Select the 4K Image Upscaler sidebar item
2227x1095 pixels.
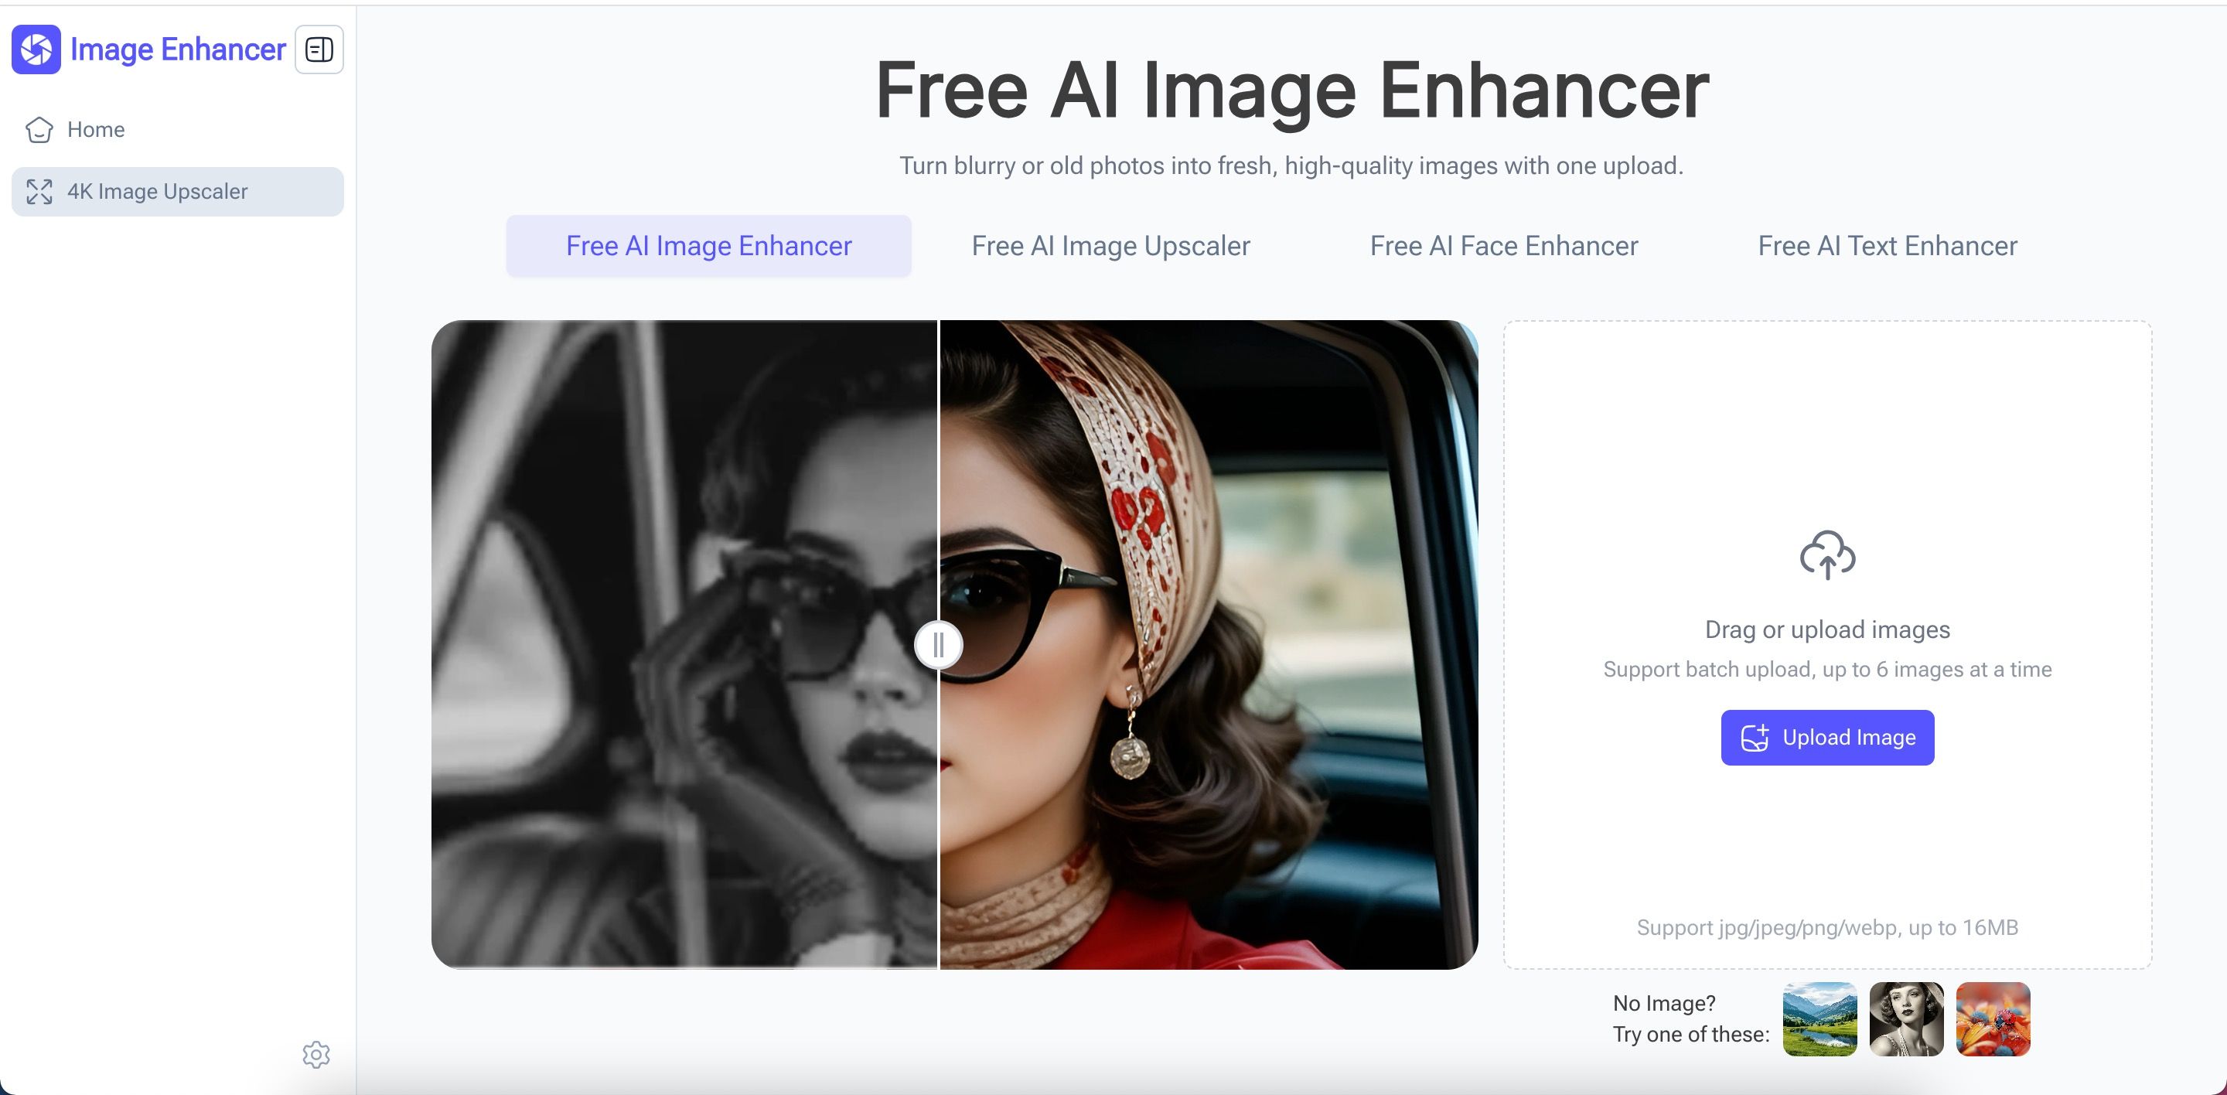coord(157,191)
